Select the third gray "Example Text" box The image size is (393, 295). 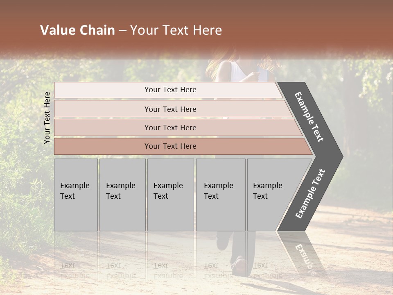pos(170,195)
